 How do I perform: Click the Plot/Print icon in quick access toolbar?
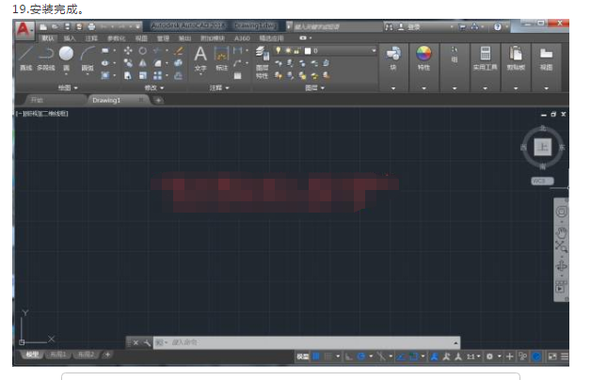pos(91,26)
